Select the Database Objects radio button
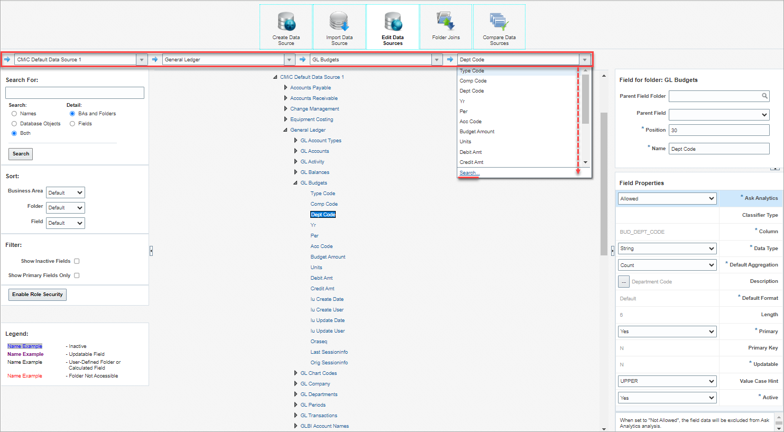This screenshot has height=432, width=784. 14,124
